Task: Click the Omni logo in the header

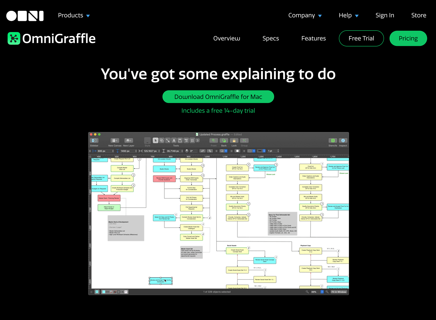Action: 25,16
